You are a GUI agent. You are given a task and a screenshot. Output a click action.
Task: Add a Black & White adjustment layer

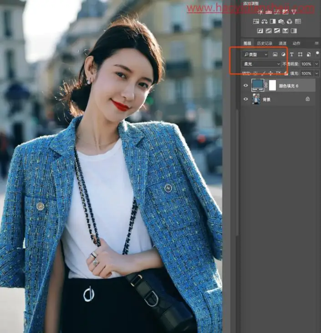pos(273,21)
